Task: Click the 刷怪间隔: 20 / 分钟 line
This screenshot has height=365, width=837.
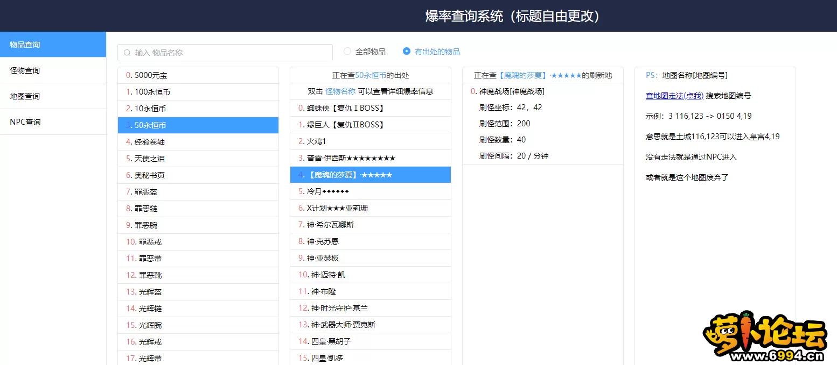Action: (514, 156)
